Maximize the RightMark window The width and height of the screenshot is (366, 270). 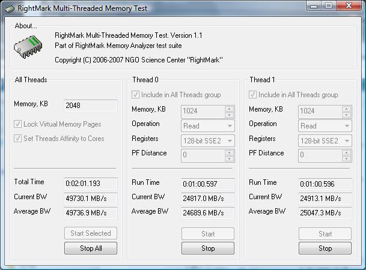coord(329,5)
